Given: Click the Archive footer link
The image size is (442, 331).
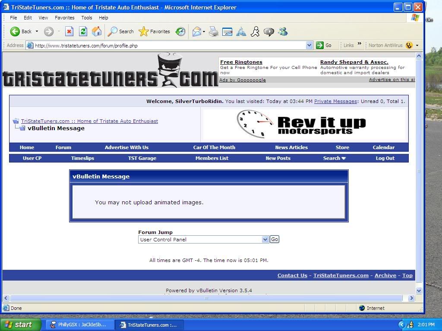Looking at the screenshot, I should point(385,275).
